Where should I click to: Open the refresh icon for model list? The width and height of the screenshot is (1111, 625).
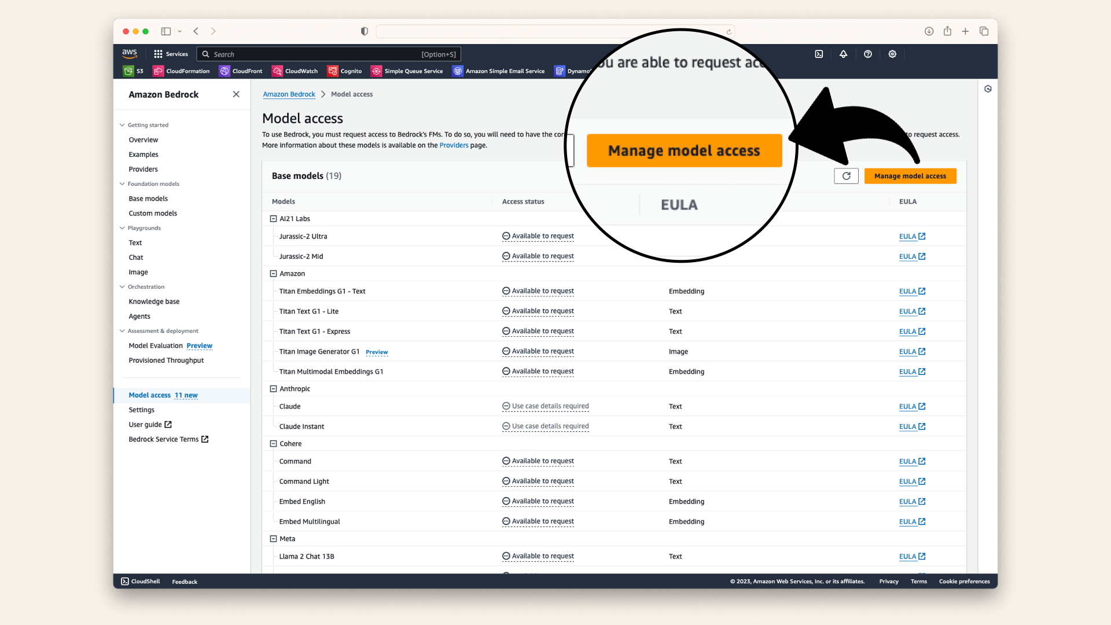[845, 175]
